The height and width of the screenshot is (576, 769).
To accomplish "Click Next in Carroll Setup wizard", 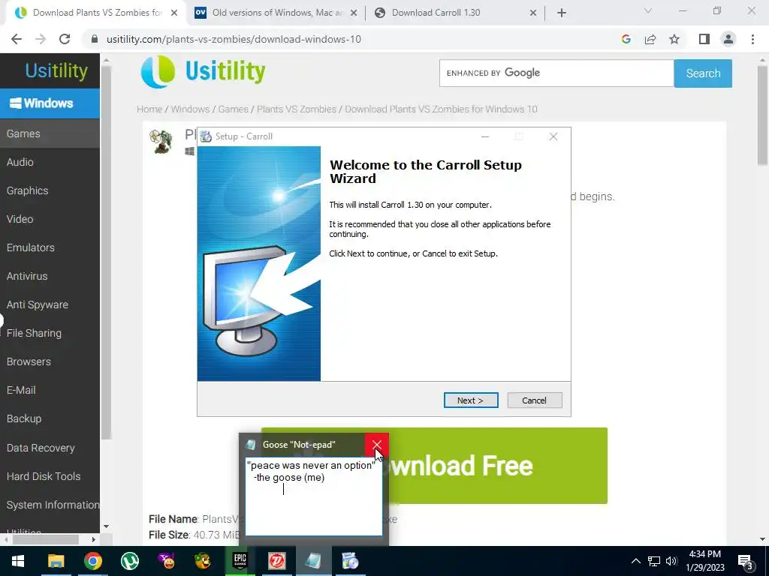I will click(x=471, y=400).
